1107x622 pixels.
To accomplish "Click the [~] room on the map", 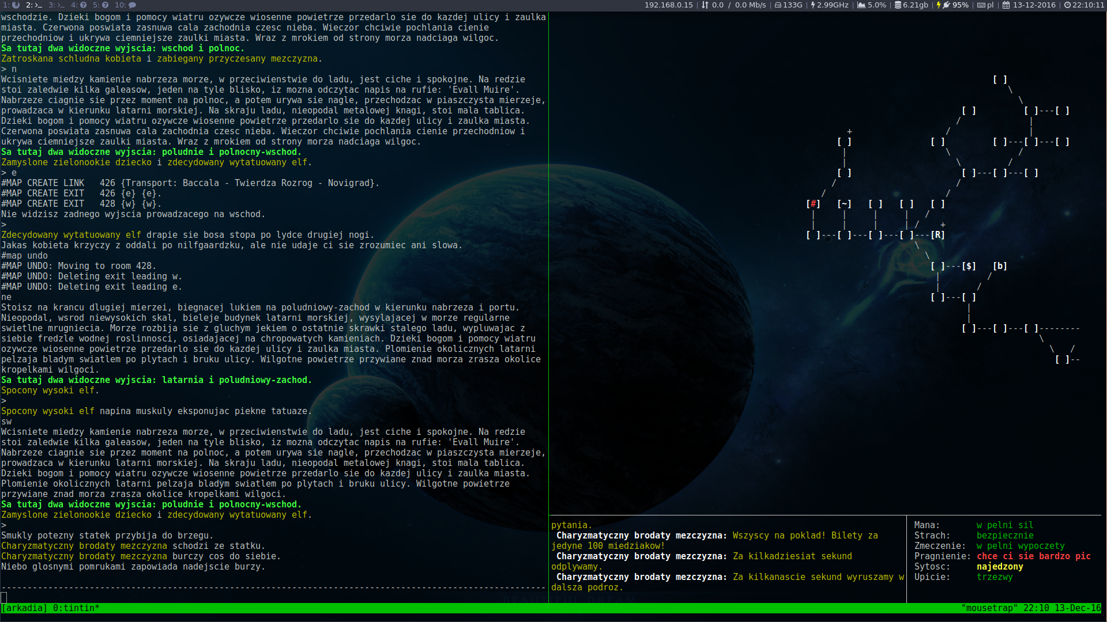I will (844, 204).
